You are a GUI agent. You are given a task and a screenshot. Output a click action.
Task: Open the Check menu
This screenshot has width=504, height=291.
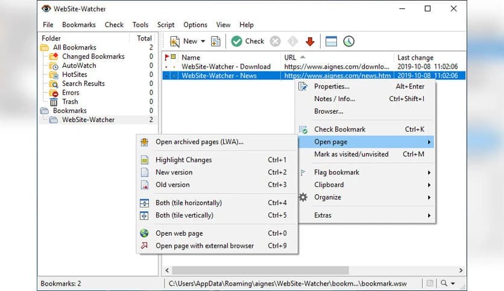[x=114, y=25]
